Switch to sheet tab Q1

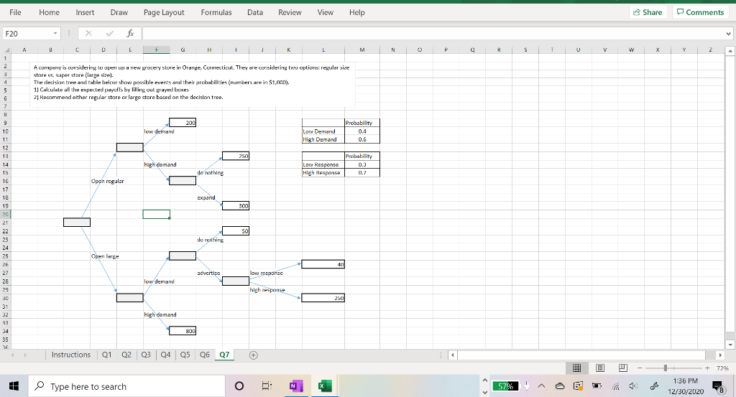107,355
